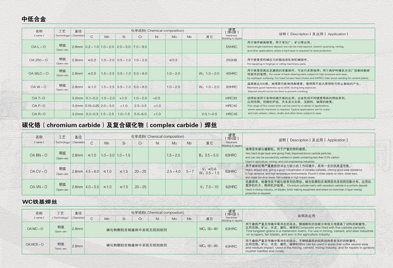Select the 45HRC hardness cell
The image size is (393, 268).
click(x=231, y=74)
